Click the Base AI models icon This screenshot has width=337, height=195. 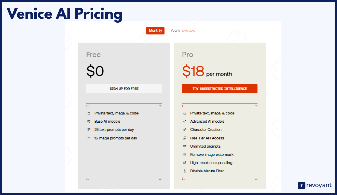(x=89, y=121)
